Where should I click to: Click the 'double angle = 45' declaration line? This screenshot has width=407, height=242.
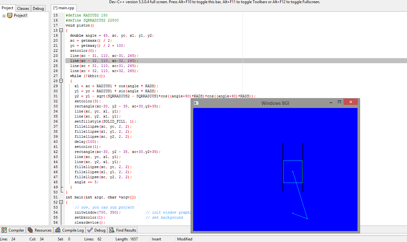click(112, 35)
